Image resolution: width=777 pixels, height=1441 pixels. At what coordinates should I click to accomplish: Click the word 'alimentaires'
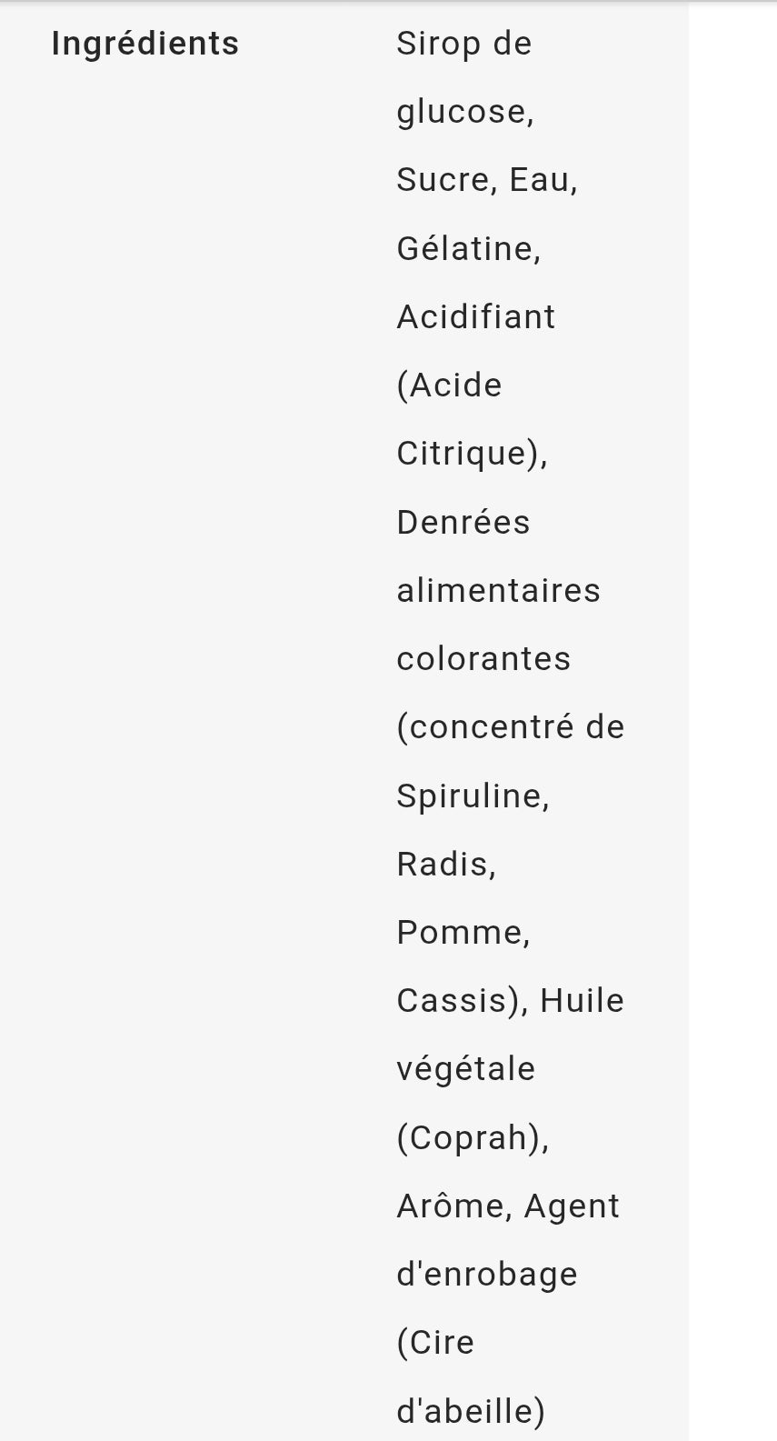pos(498,591)
